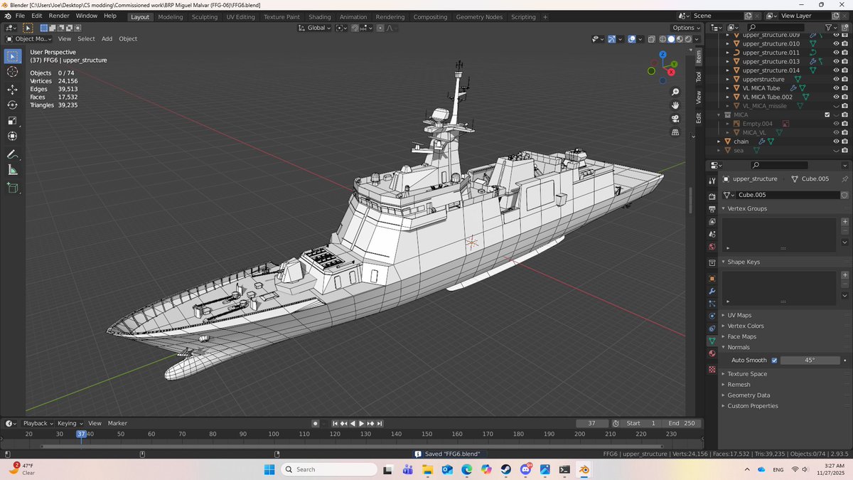853x480 pixels.
Task: Hide upper_structure.010 with eye icon
Action: click(836, 44)
